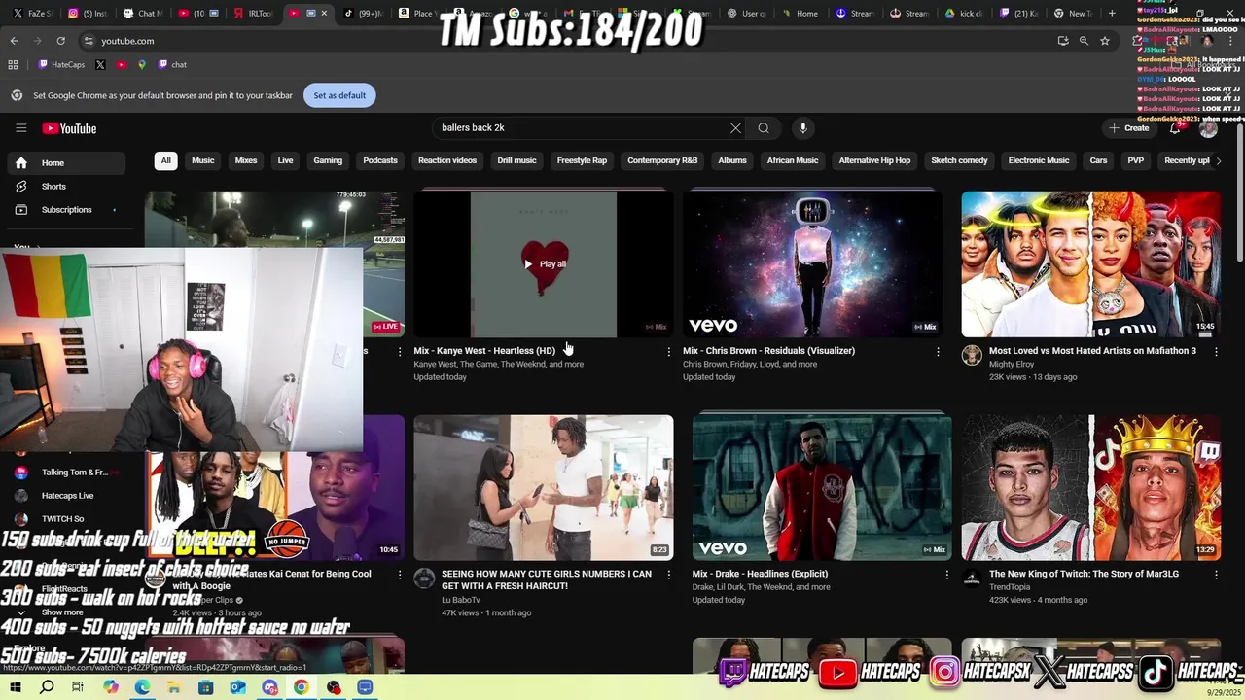
Task: Open Windows taskbar search
Action: coord(47,687)
